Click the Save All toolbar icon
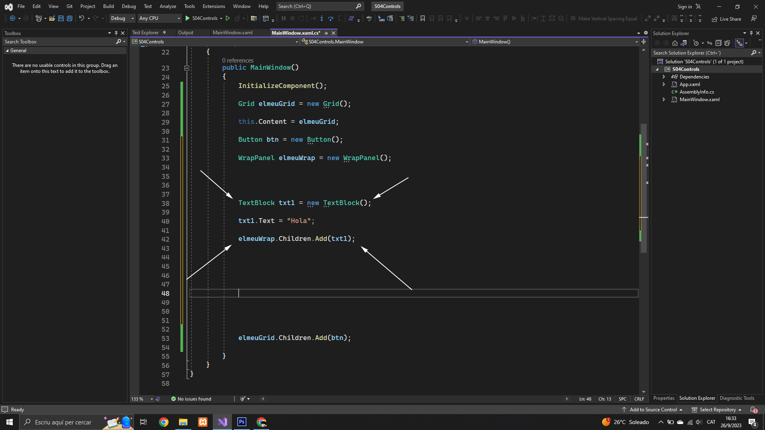This screenshot has width=765, height=430. [70, 18]
